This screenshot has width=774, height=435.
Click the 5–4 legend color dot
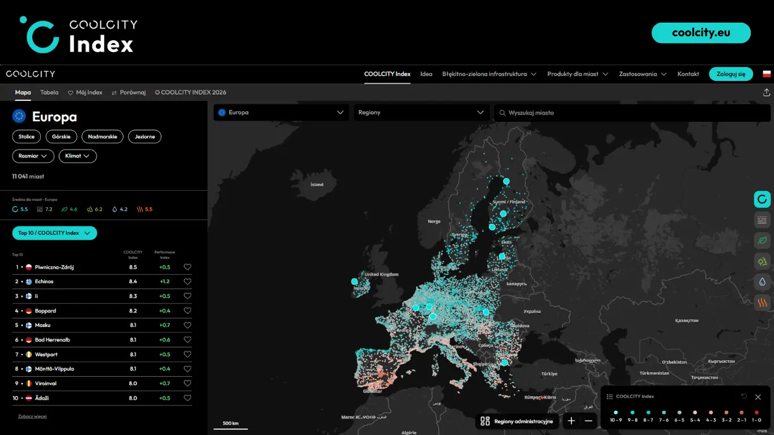click(695, 412)
